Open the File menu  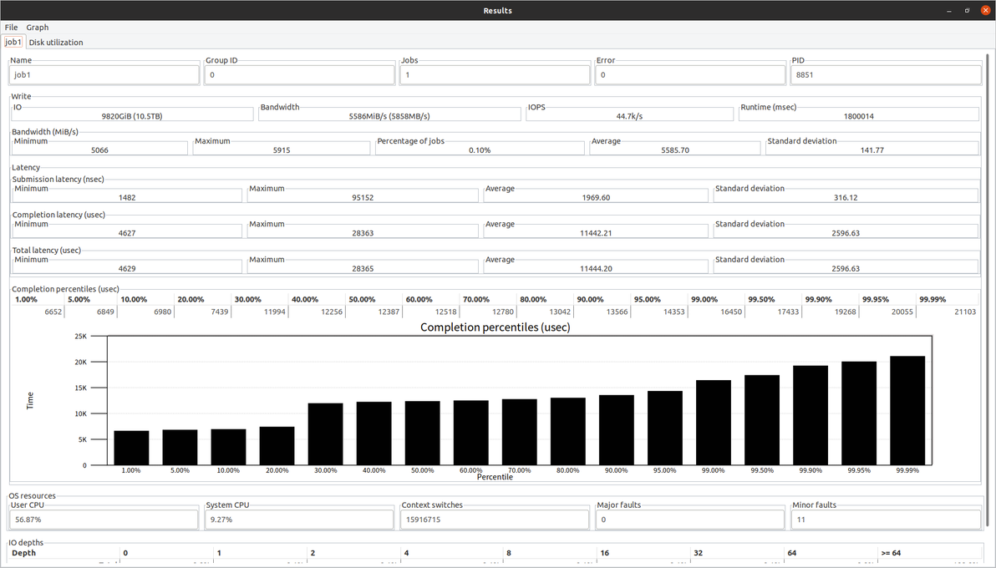coord(12,28)
